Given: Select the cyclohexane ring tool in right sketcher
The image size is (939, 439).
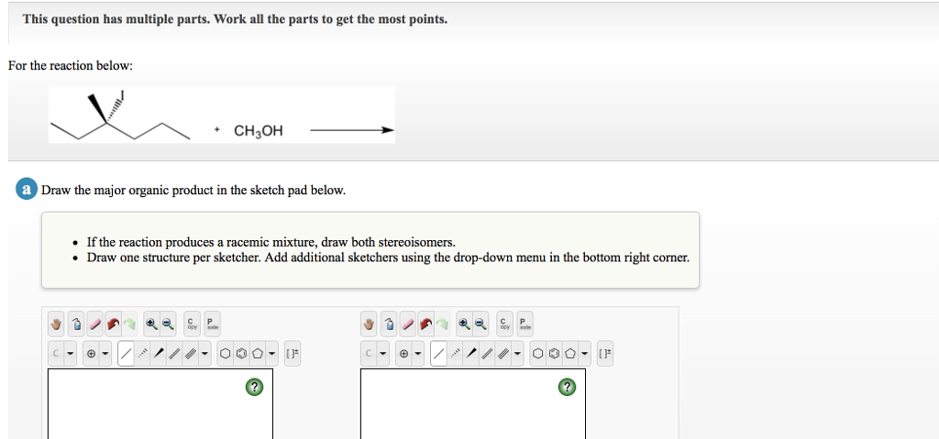Looking at the screenshot, I should coord(537,354).
